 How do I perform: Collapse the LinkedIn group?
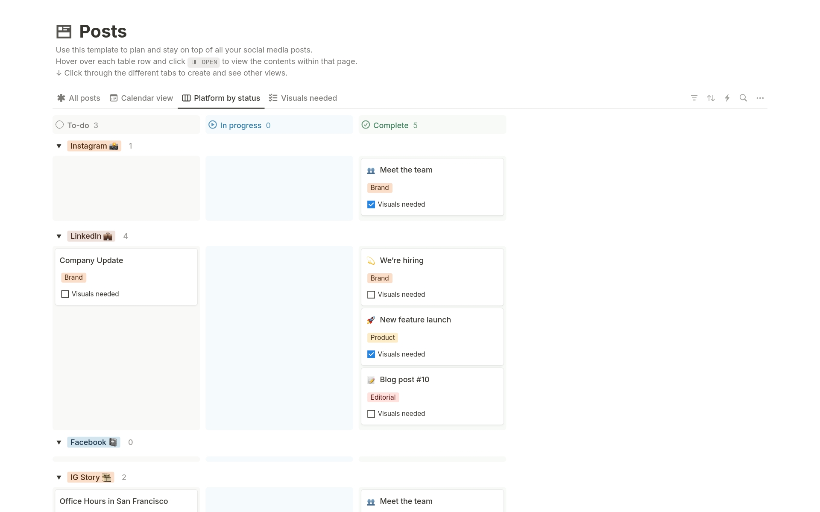(x=59, y=236)
